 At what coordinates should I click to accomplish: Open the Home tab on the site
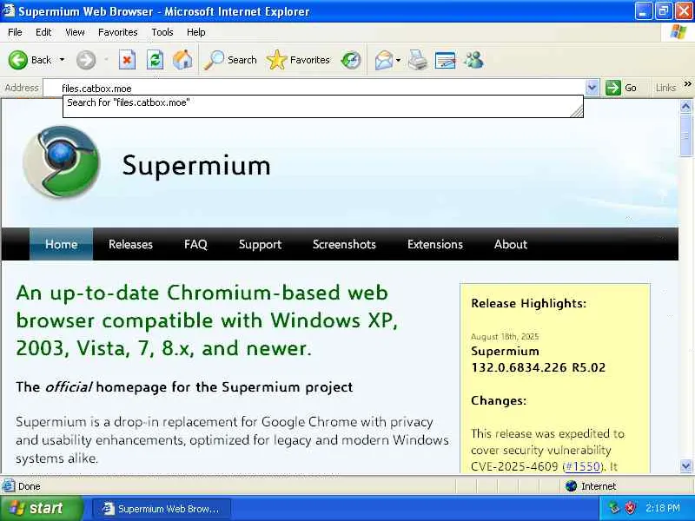(61, 244)
